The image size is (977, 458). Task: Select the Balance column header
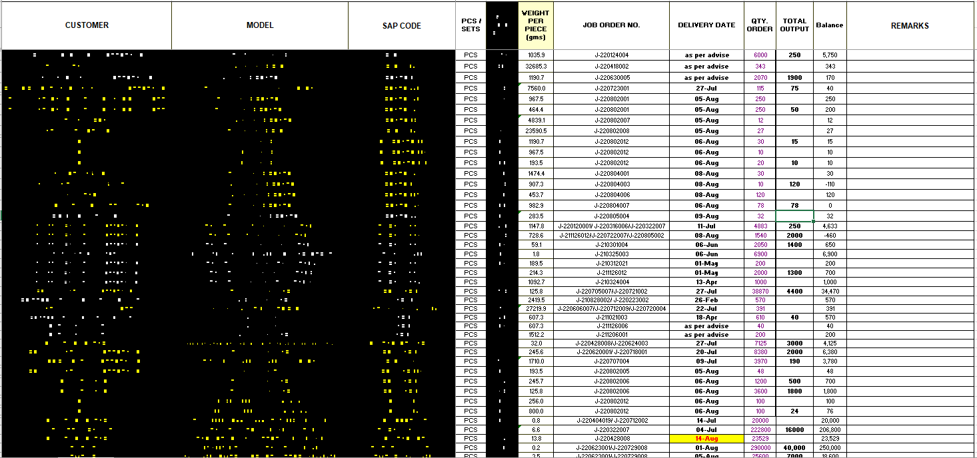click(x=828, y=25)
